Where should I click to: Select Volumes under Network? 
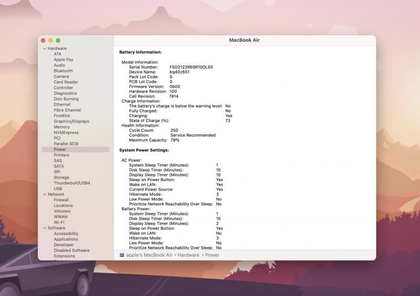tap(62, 212)
